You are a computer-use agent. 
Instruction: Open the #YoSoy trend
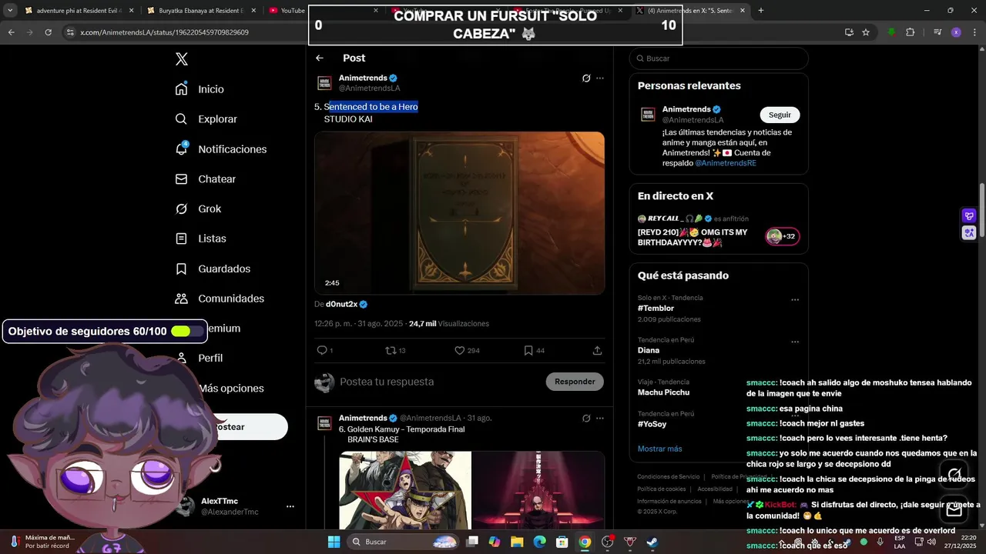click(652, 424)
